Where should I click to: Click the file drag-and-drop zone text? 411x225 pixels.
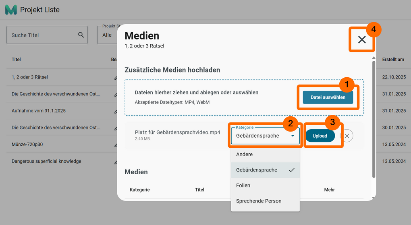click(x=196, y=93)
